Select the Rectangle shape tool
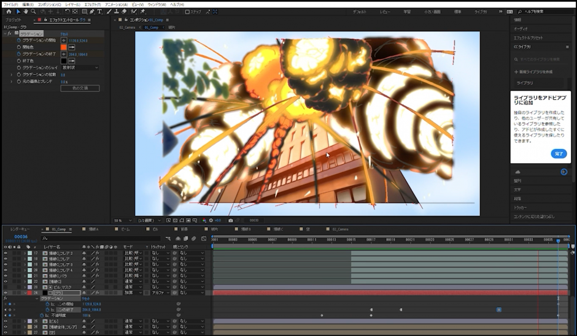 tap(84, 12)
